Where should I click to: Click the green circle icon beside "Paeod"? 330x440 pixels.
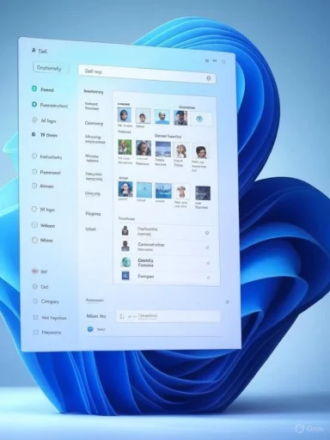click(x=34, y=89)
